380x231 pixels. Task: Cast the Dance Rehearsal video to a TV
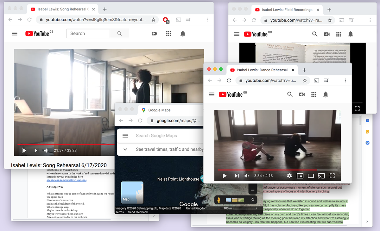click(x=321, y=176)
